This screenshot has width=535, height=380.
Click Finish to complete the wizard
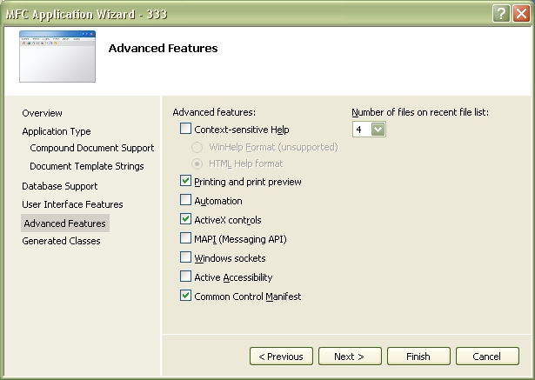tap(418, 357)
